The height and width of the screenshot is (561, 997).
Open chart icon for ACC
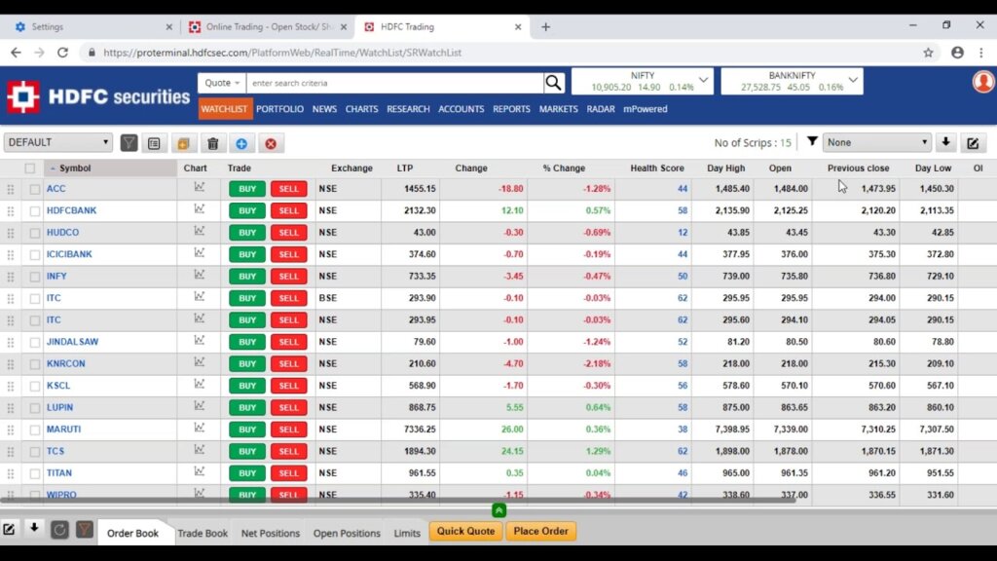(x=200, y=187)
